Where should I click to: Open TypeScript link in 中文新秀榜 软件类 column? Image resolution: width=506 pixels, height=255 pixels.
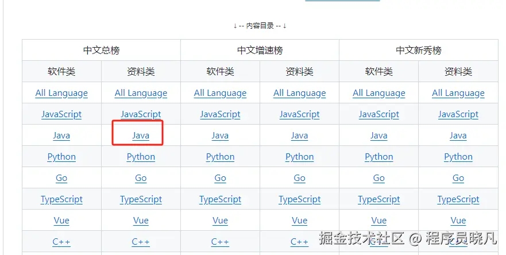pos(379,199)
